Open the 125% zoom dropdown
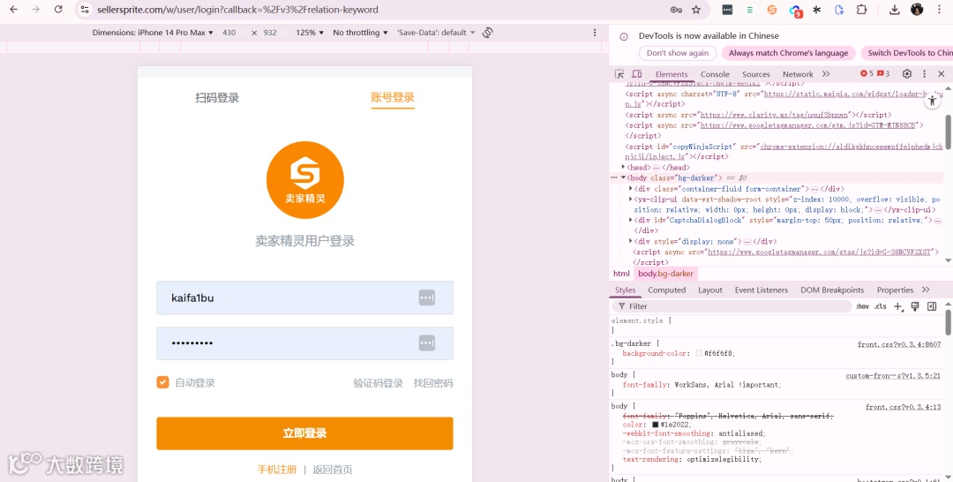This screenshot has height=482, width=953. pos(310,32)
